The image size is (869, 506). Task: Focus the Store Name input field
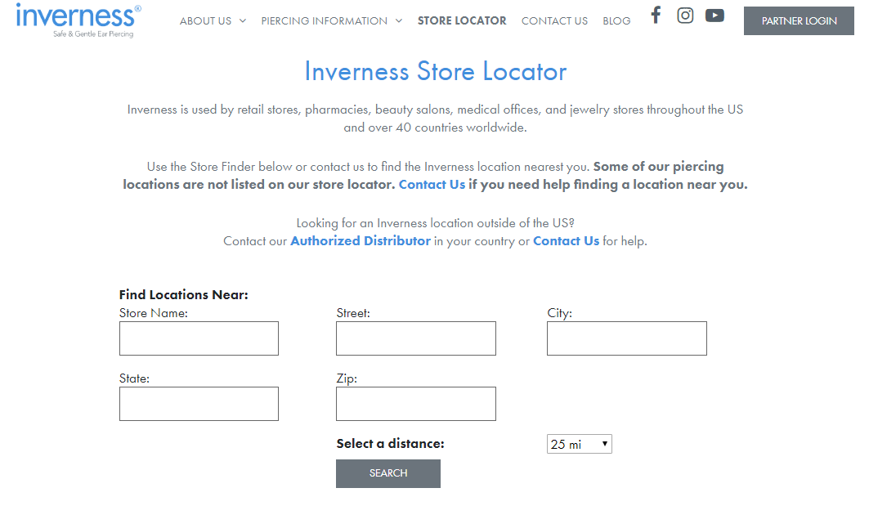pyautogui.click(x=199, y=338)
